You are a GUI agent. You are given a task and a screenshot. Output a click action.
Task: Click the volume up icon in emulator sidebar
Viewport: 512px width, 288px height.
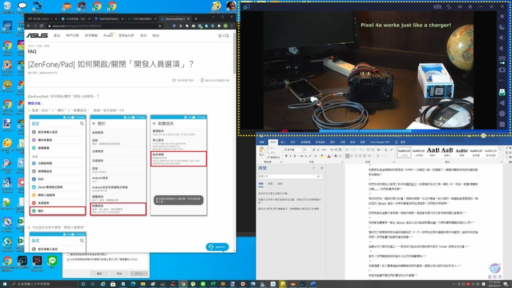[x=502, y=37]
